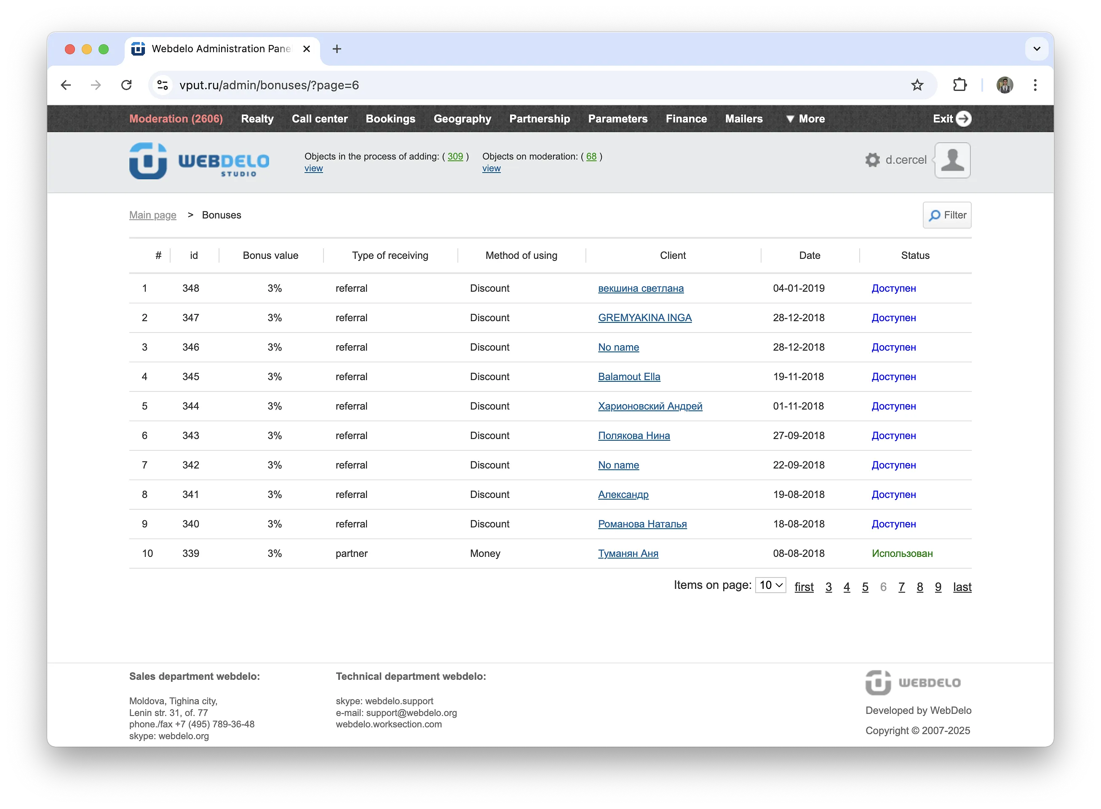Screen dimensions: 1101x809
Task: Reload the page
Action: [x=126, y=85]
